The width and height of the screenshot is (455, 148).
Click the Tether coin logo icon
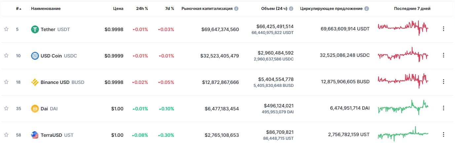tap(35, 29)
